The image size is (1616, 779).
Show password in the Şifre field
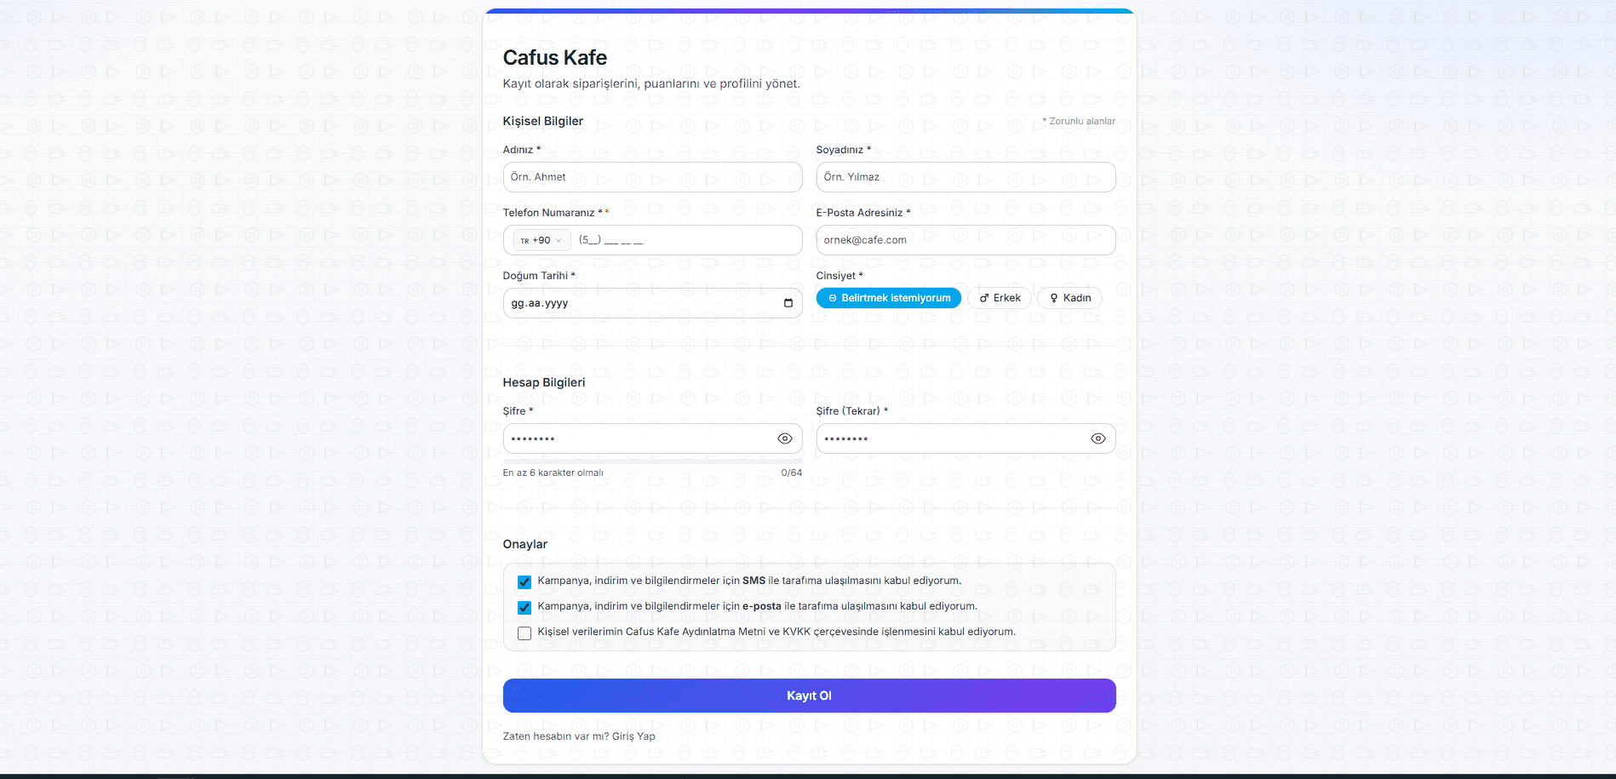click(x=784, y=438)
